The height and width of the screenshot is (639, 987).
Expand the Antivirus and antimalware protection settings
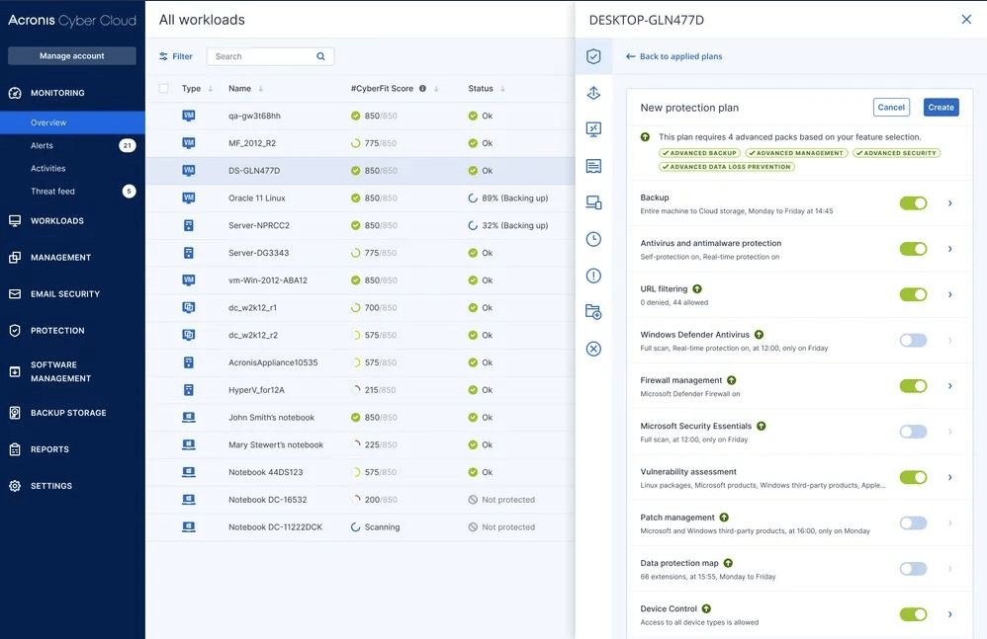950,249
